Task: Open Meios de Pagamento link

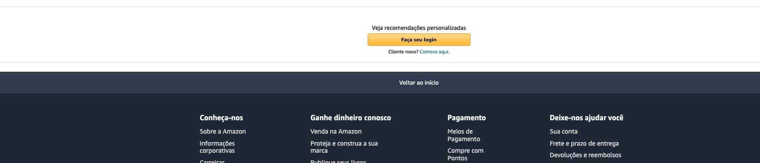Action: [x=463, y=135]
